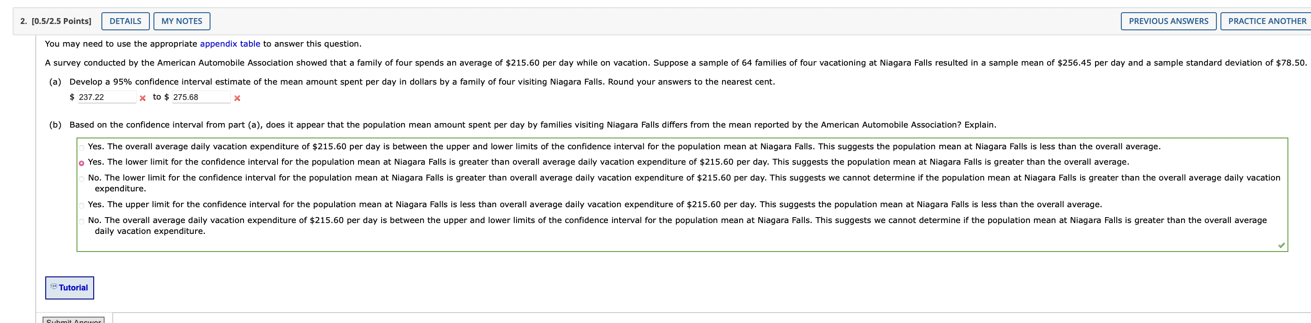Select the last 'No' answer option
This screenshot has width=1311, height=323.
coord(81,220)
